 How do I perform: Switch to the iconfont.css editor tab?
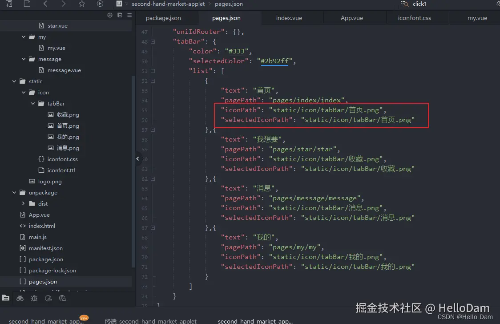[414, 18]
